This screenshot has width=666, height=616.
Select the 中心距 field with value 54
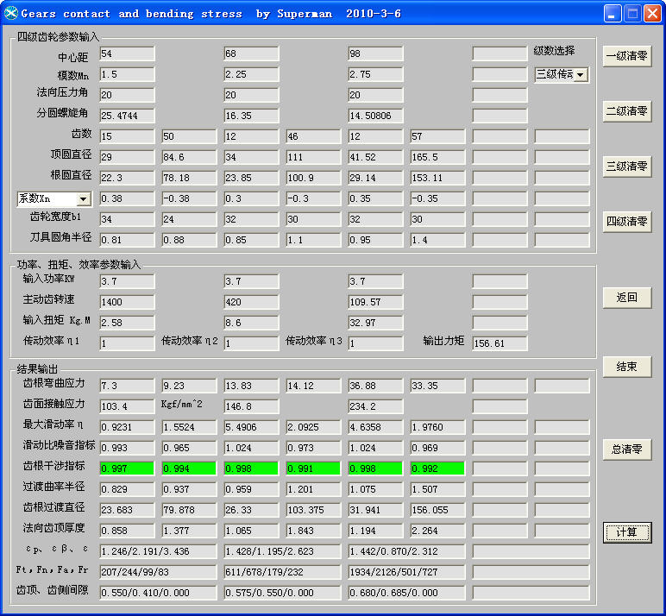[127, 53]
